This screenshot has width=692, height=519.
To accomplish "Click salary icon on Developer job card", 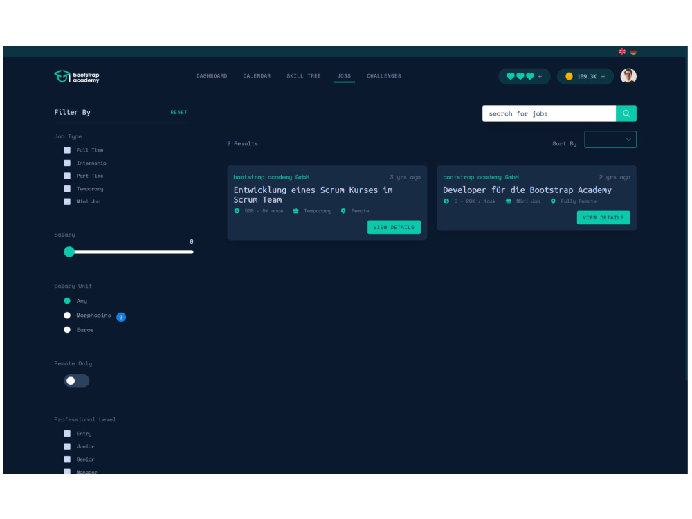I will click(446, 201).
